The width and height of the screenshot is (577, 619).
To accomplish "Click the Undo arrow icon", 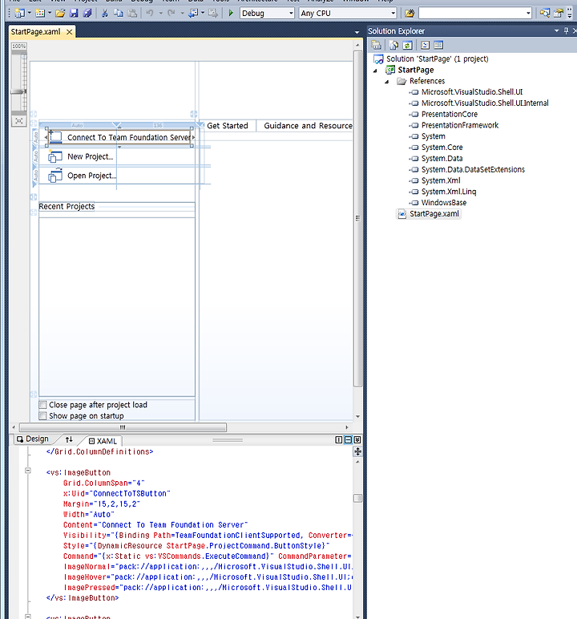I will point(150,13).
